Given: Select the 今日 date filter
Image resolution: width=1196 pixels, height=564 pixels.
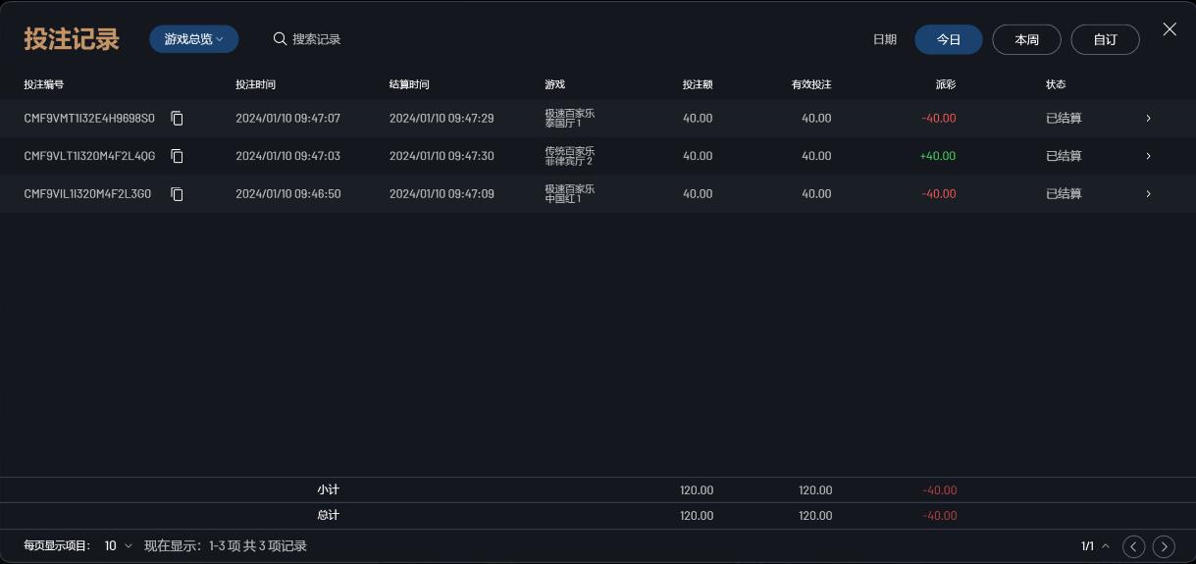Looking at the screenshot, I should point(948,39).
